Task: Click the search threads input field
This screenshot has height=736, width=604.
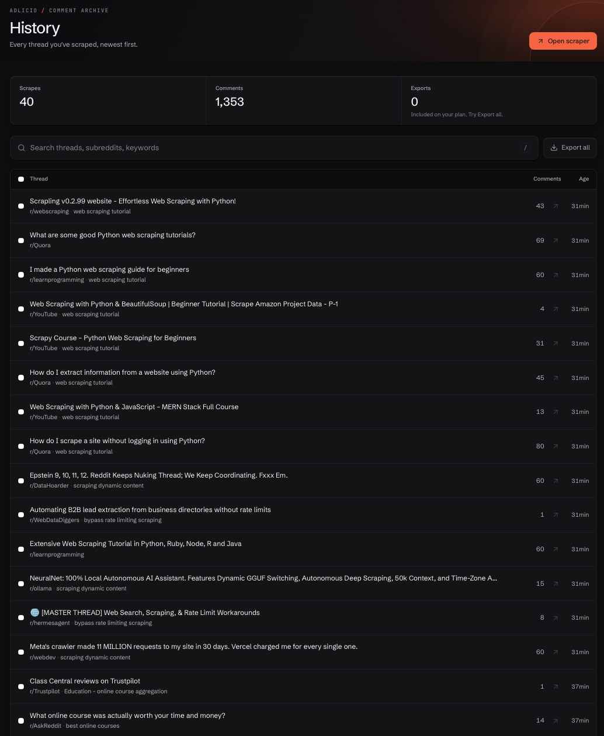Action: [274, 148]
